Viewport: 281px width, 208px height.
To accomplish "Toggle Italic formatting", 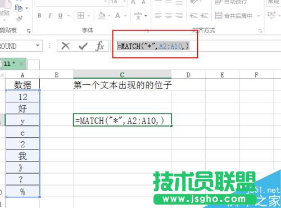I will pos(50,16).
